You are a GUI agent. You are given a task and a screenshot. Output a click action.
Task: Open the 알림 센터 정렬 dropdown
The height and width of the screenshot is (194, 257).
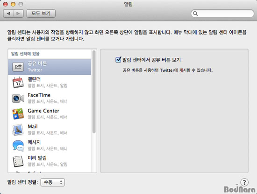53,182
